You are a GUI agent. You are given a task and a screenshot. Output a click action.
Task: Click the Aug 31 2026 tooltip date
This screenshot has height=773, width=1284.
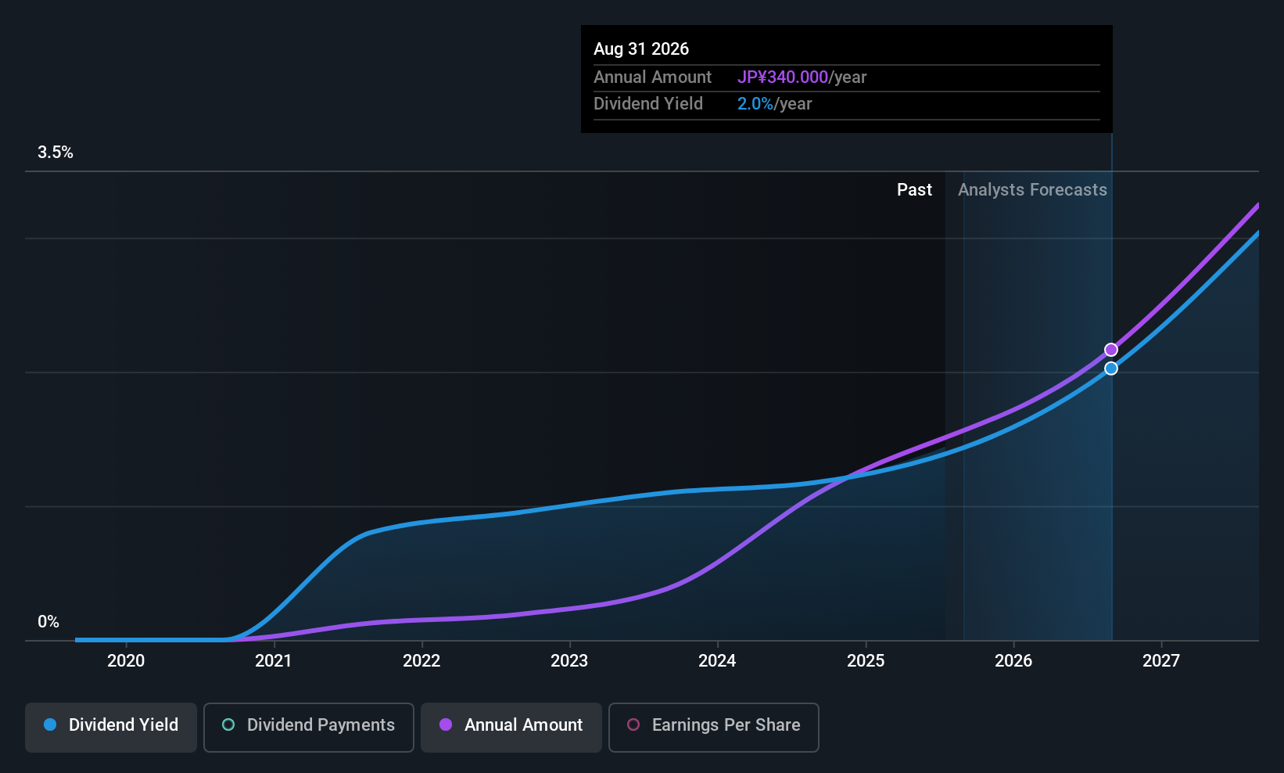(641, 49)
